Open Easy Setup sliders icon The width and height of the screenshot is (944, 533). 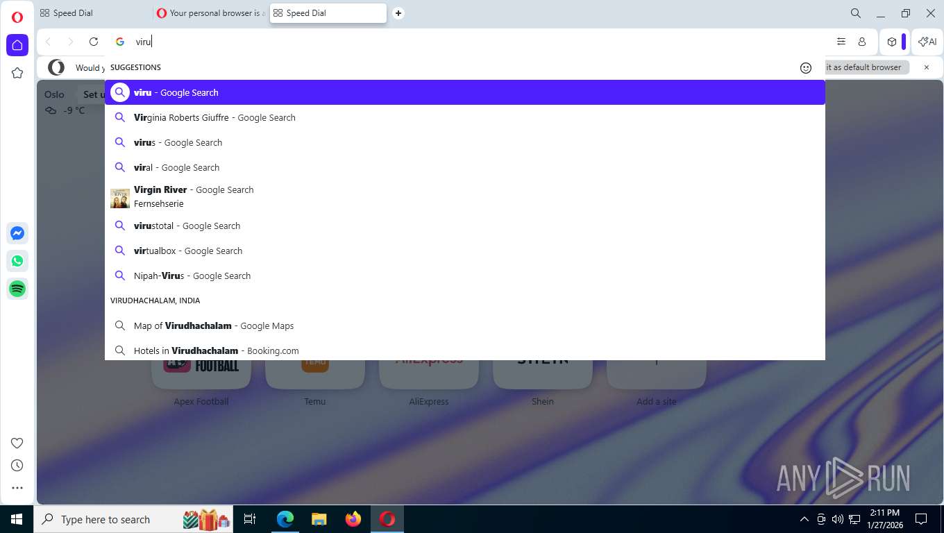841,42
